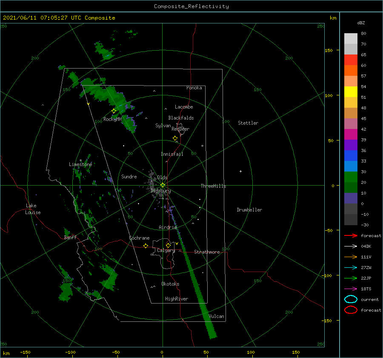
Task: Click the Sundre label
Action: [129, 177]
